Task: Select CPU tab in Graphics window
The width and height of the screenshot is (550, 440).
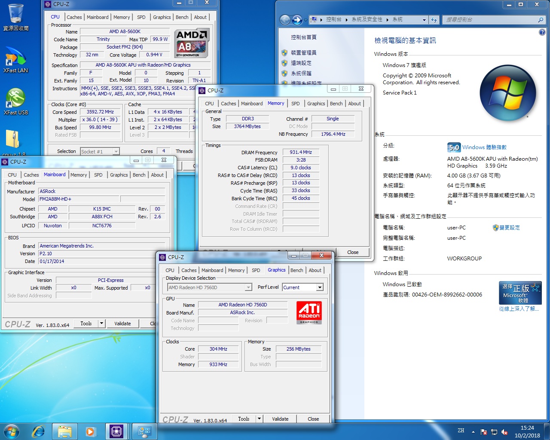Action: pyautogui.click(x=170, y=270)
